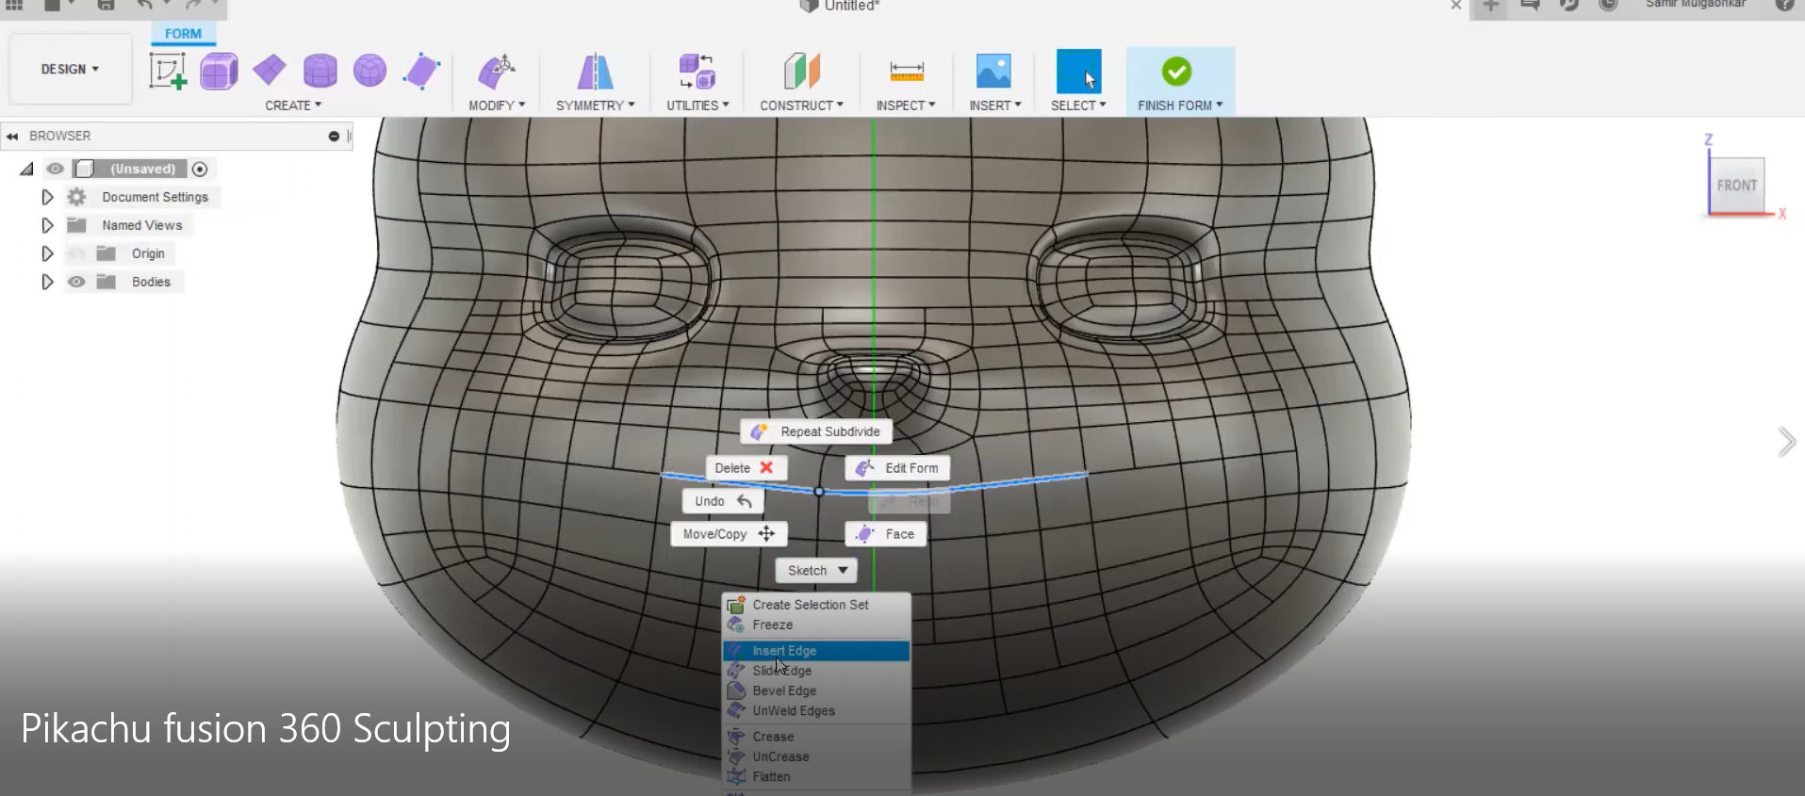Open the SYMMETRY dropdown menu
This screenshot has width=1805, height=796.
(x=595, y=106)
